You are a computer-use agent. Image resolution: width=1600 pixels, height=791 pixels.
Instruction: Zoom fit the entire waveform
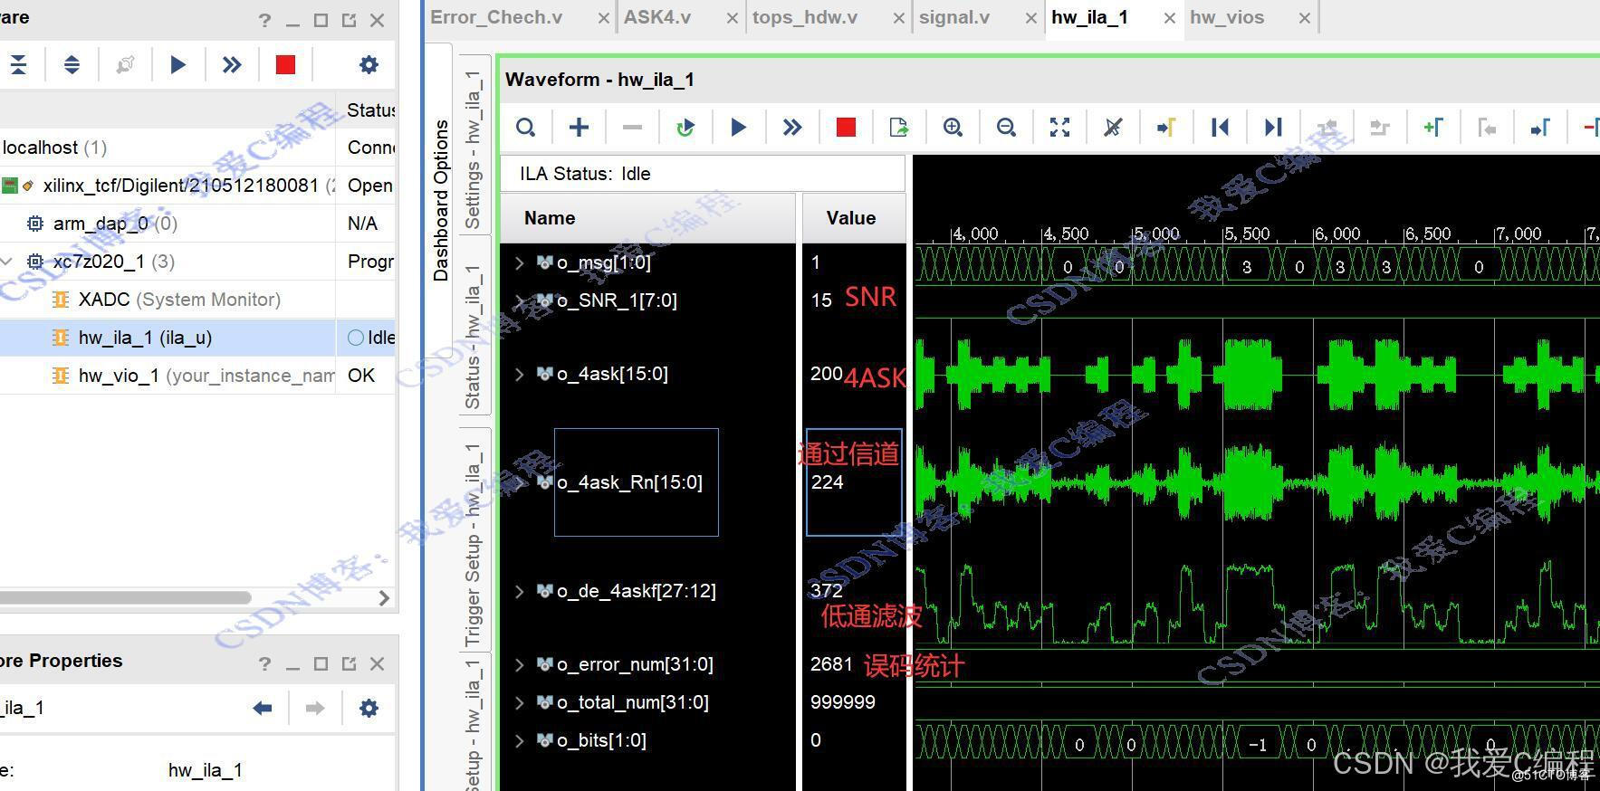click(1059, 128)
